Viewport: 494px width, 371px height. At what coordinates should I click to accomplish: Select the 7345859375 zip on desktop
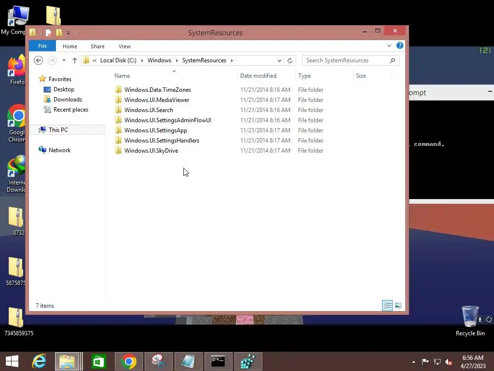(x=18, y=321)
